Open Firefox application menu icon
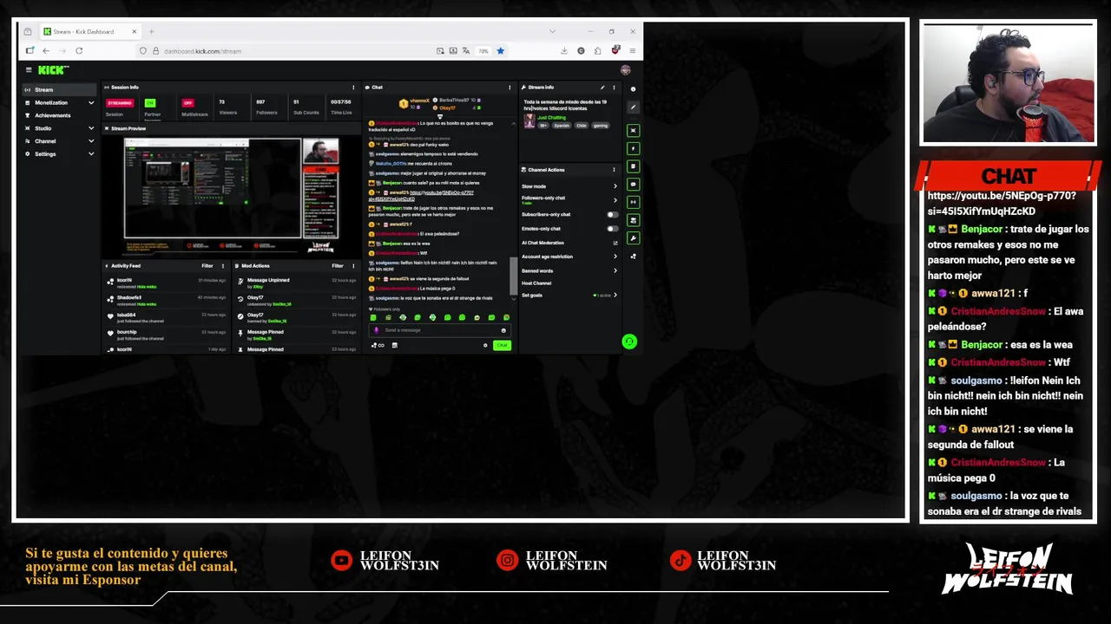 (633, 51)
